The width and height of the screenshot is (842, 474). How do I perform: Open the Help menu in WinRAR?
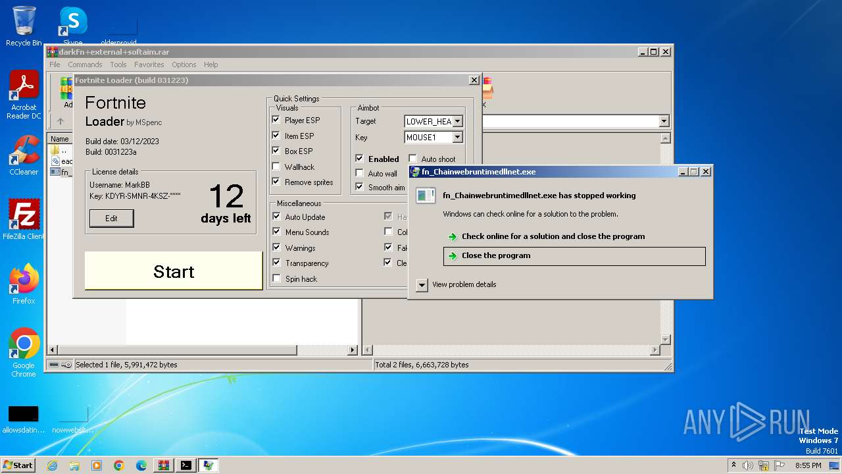(x=210, y=65)
